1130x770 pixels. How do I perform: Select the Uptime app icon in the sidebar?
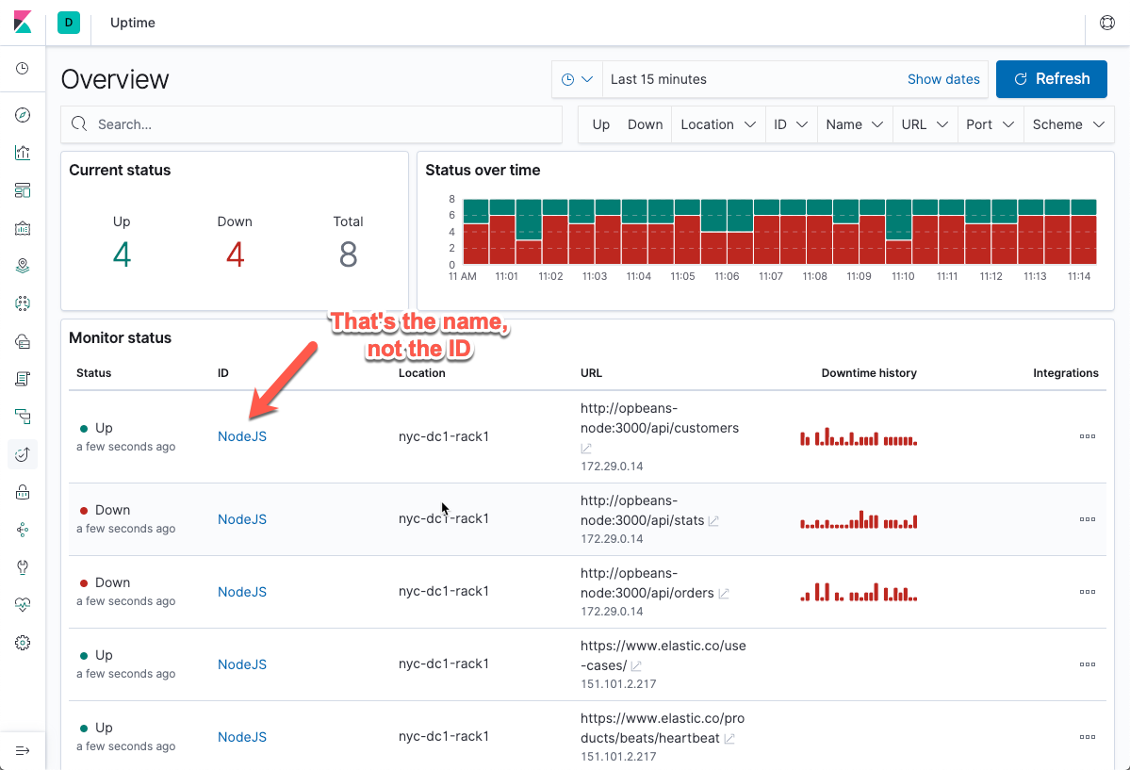tap(22, 453)
